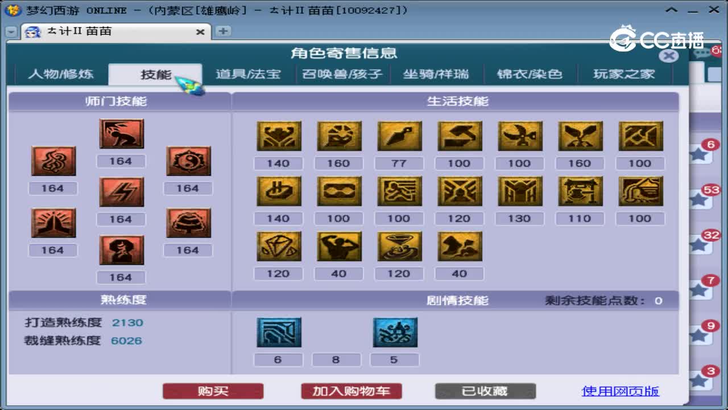728x410 pixels.
Task: Click the seated figure sect skill icon
Action: pyautogui.click(x=121, y=251)
